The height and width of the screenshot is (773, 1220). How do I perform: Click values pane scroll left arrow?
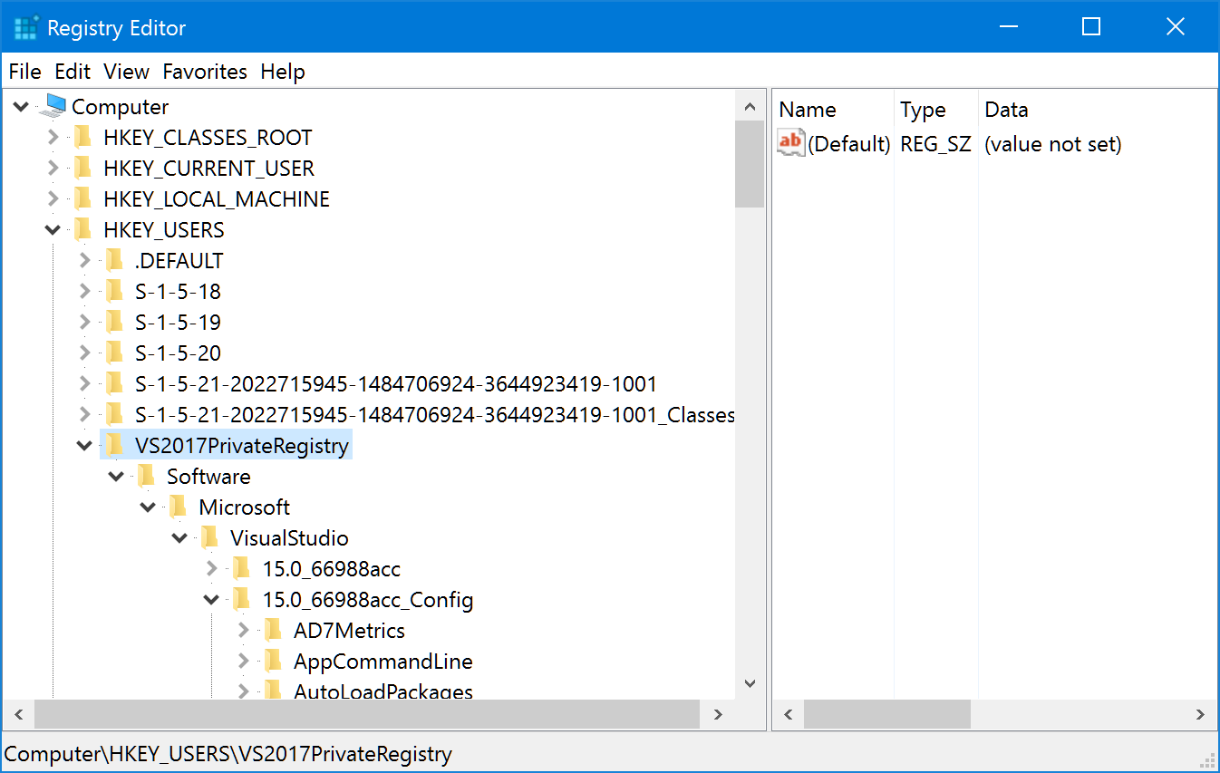click(x=788, y=714)
